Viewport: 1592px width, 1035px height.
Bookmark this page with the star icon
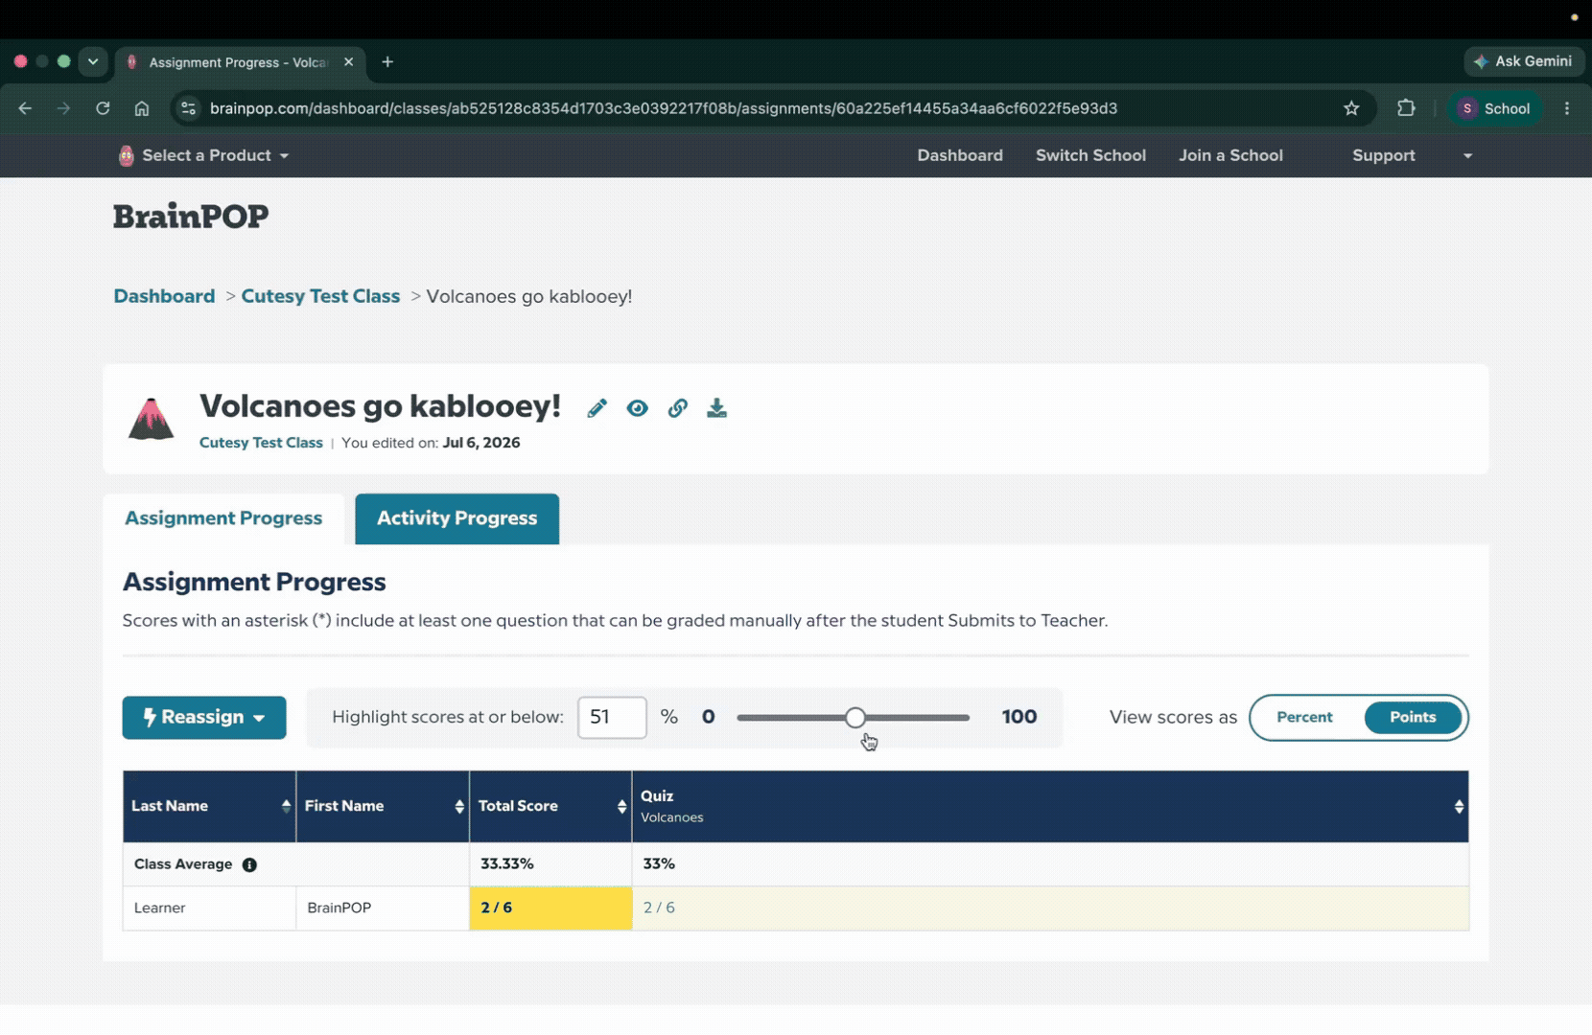pyautogui.click(x=1351, y=108)
